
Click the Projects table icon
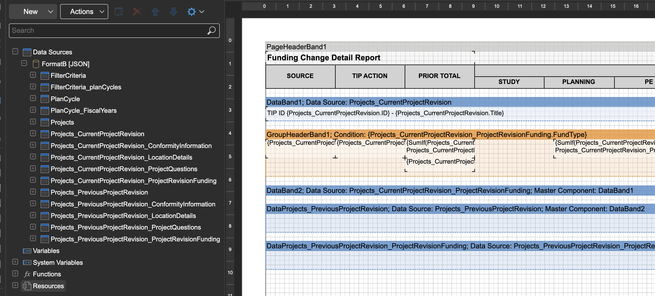(x=45, y=122)
